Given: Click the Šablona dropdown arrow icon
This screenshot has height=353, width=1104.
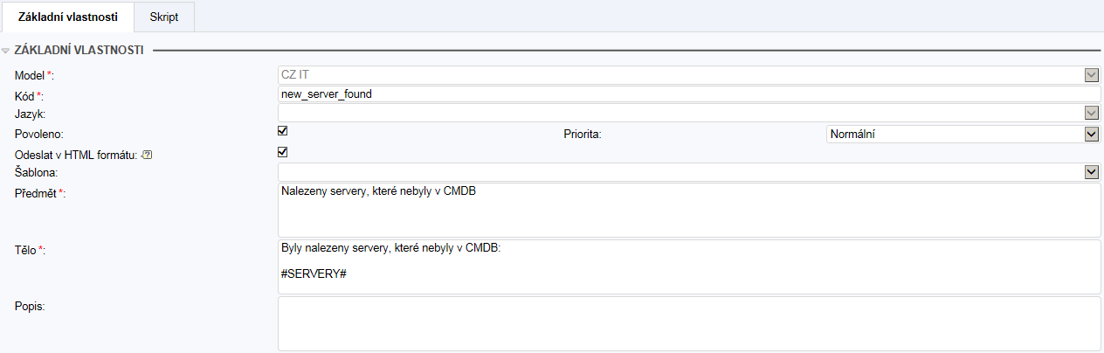Looking at the screenshot, I should coord(1091,172).
